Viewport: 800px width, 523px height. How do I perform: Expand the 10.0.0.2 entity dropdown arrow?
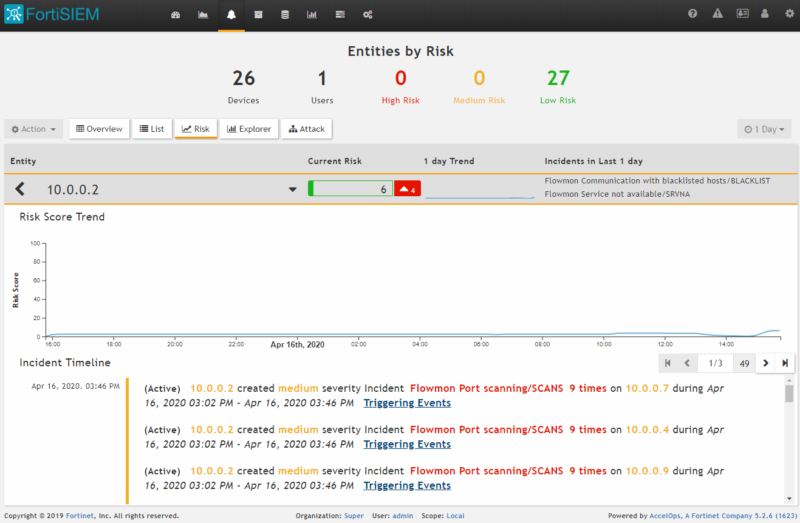pyautogui.click(x=293, y=190)
